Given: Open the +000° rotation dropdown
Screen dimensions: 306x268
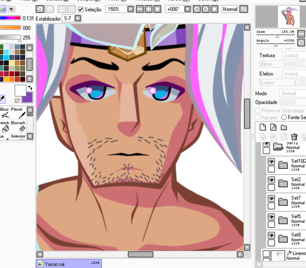Looking at the screenshot, I should [x=188, y=9].
